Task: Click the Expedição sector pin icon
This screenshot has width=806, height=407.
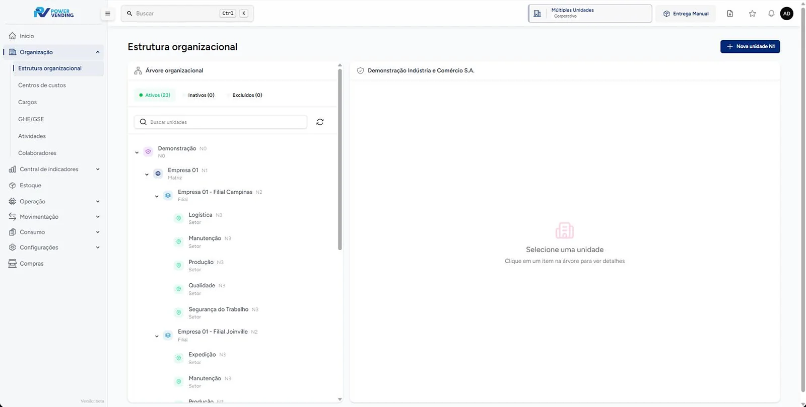Action: [x=178, y=358]
